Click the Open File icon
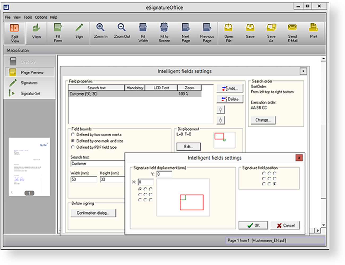 point(228,33)
